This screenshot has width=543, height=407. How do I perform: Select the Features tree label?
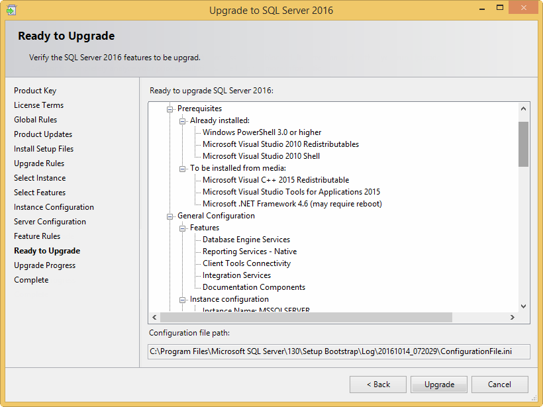click(205, 228)
